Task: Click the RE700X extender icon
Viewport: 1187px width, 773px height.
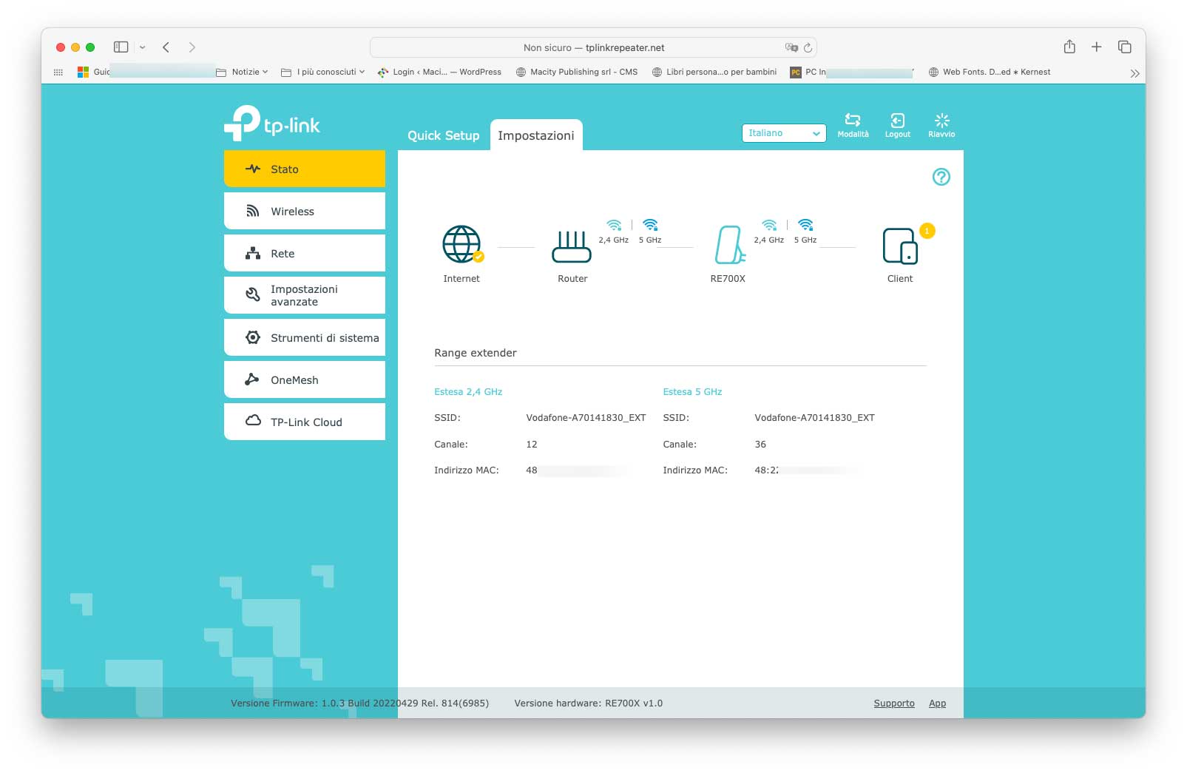Action: (x=729, y=245)
